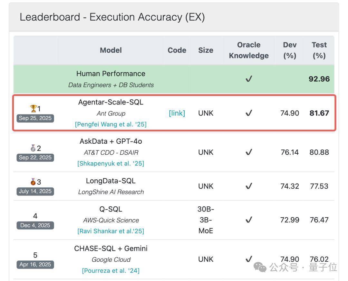The image size is (348, 281).
Task: Click the Model column header
Action: pyautogui.click(x=111, y=50)
